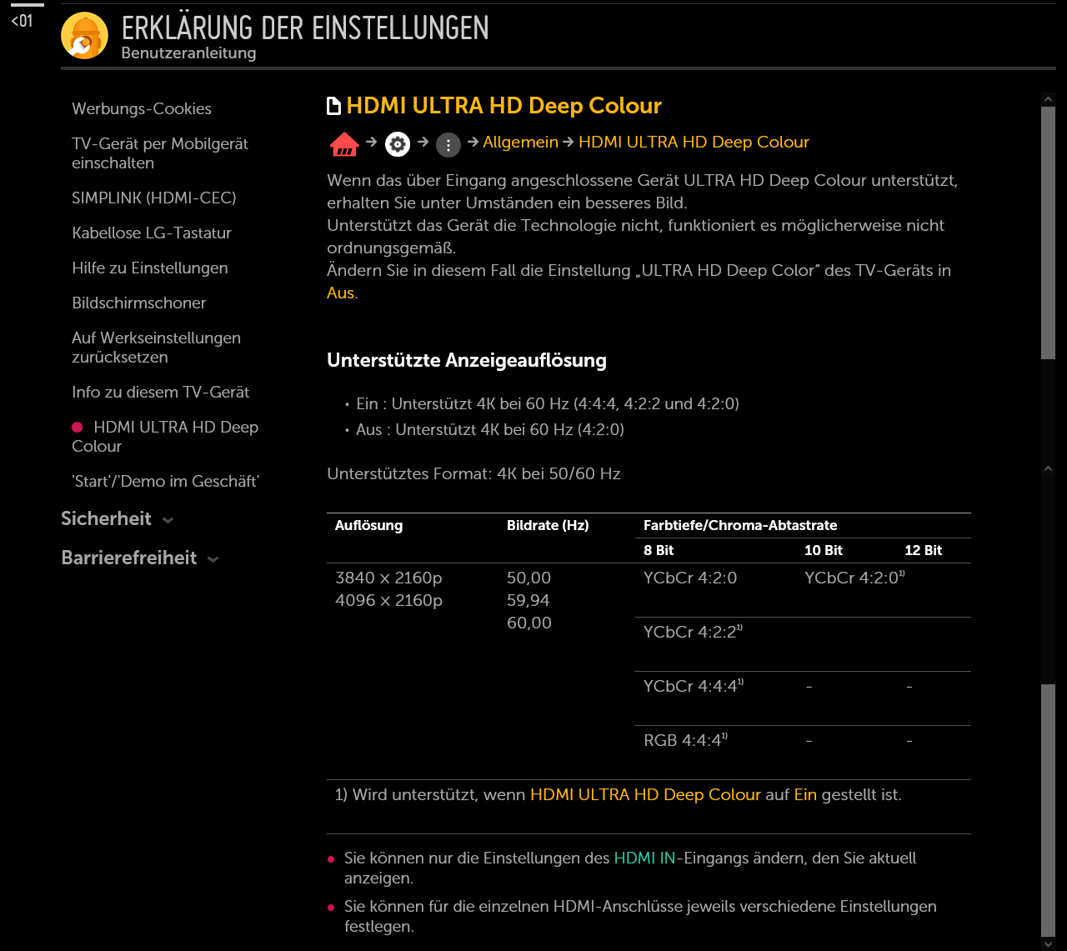Click the white settings gear icon
This screenshot has height=951, width=1067.
pos(398,144)
